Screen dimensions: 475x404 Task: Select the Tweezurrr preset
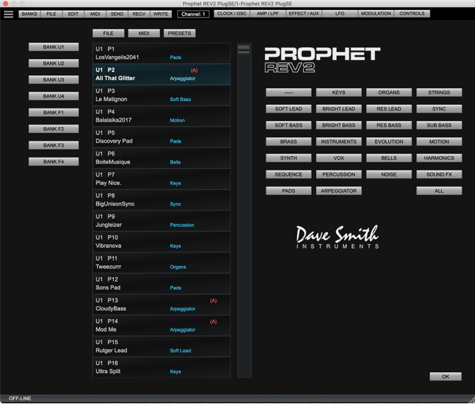tap(162, 263)
